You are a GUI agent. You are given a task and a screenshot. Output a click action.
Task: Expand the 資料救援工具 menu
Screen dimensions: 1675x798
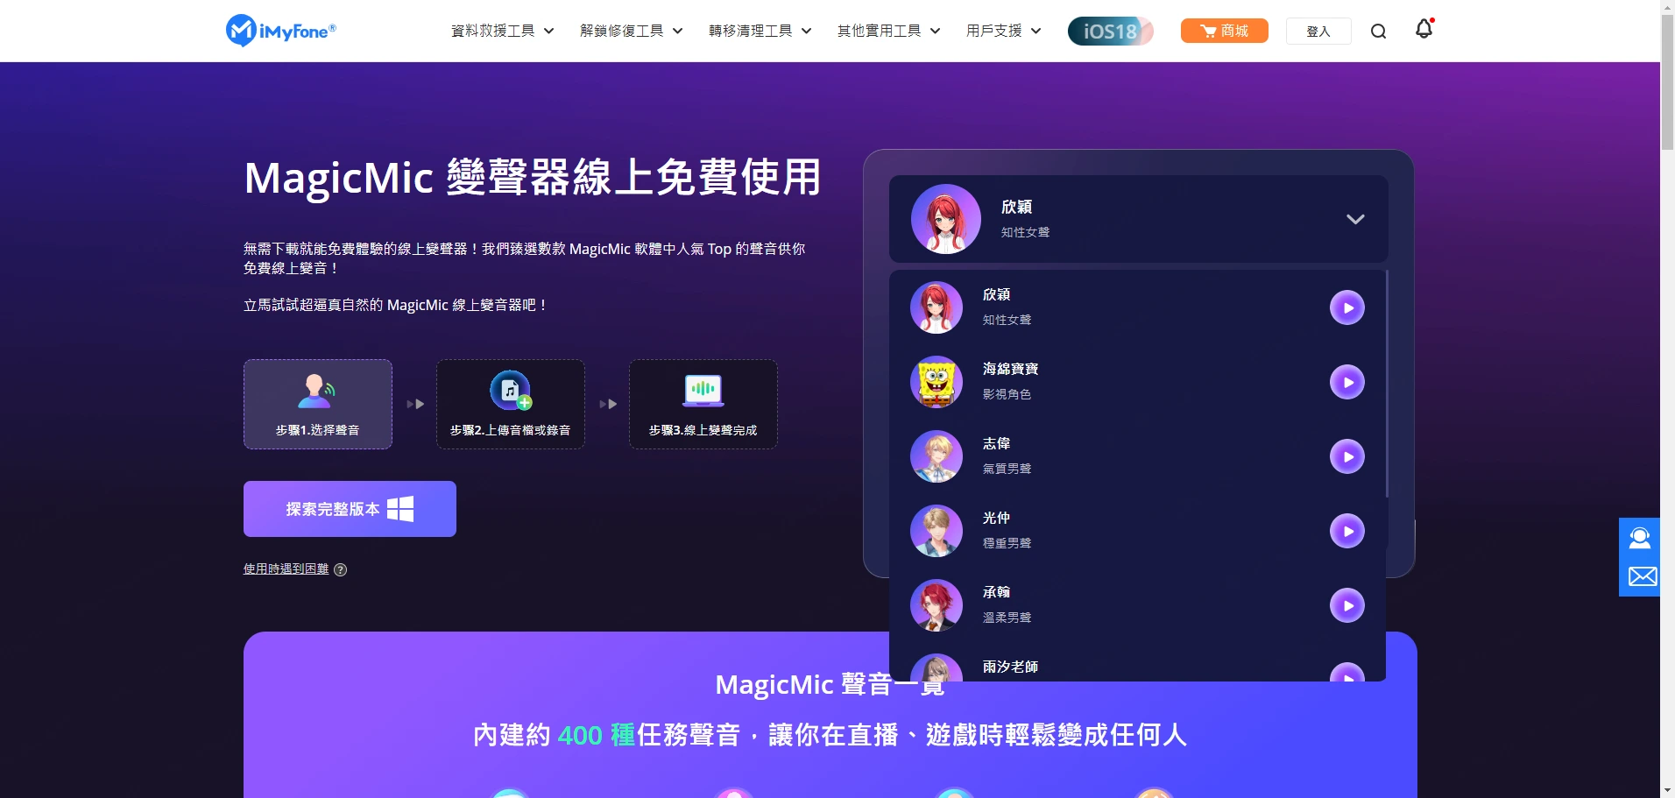(502, 31)
